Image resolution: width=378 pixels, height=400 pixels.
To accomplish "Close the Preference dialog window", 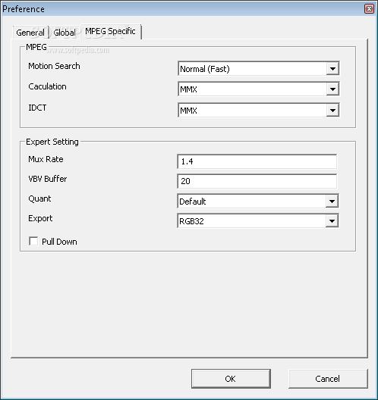I will 369,9.
